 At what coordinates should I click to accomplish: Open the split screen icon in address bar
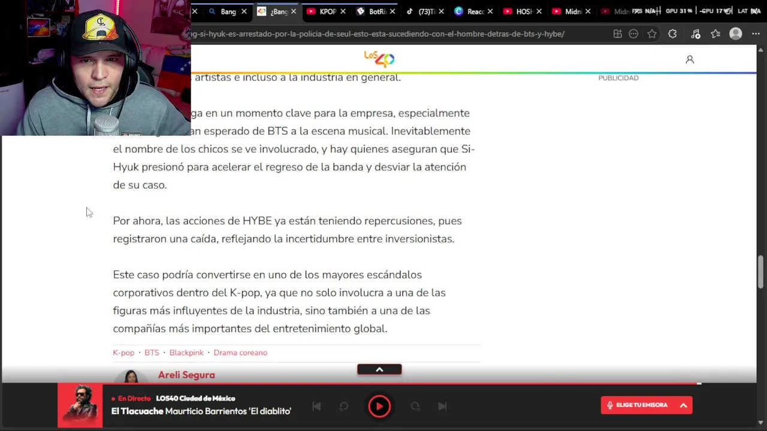click(x=617, y=34)
